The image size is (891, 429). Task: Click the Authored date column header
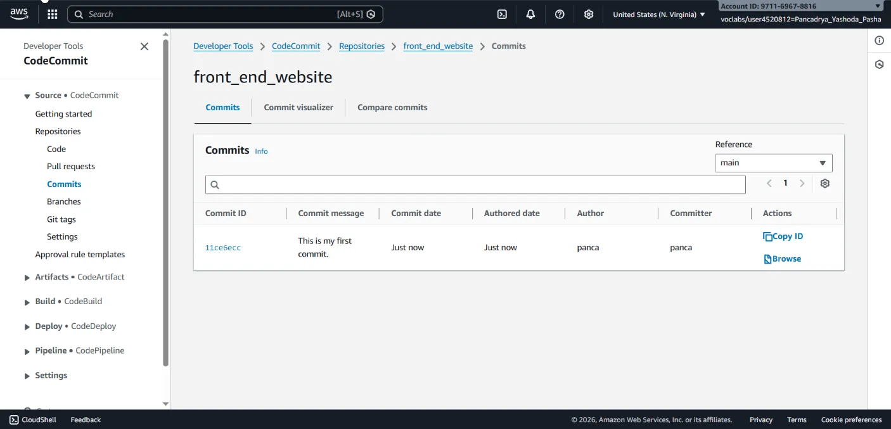pyautogui.click(x=511, y=214)
